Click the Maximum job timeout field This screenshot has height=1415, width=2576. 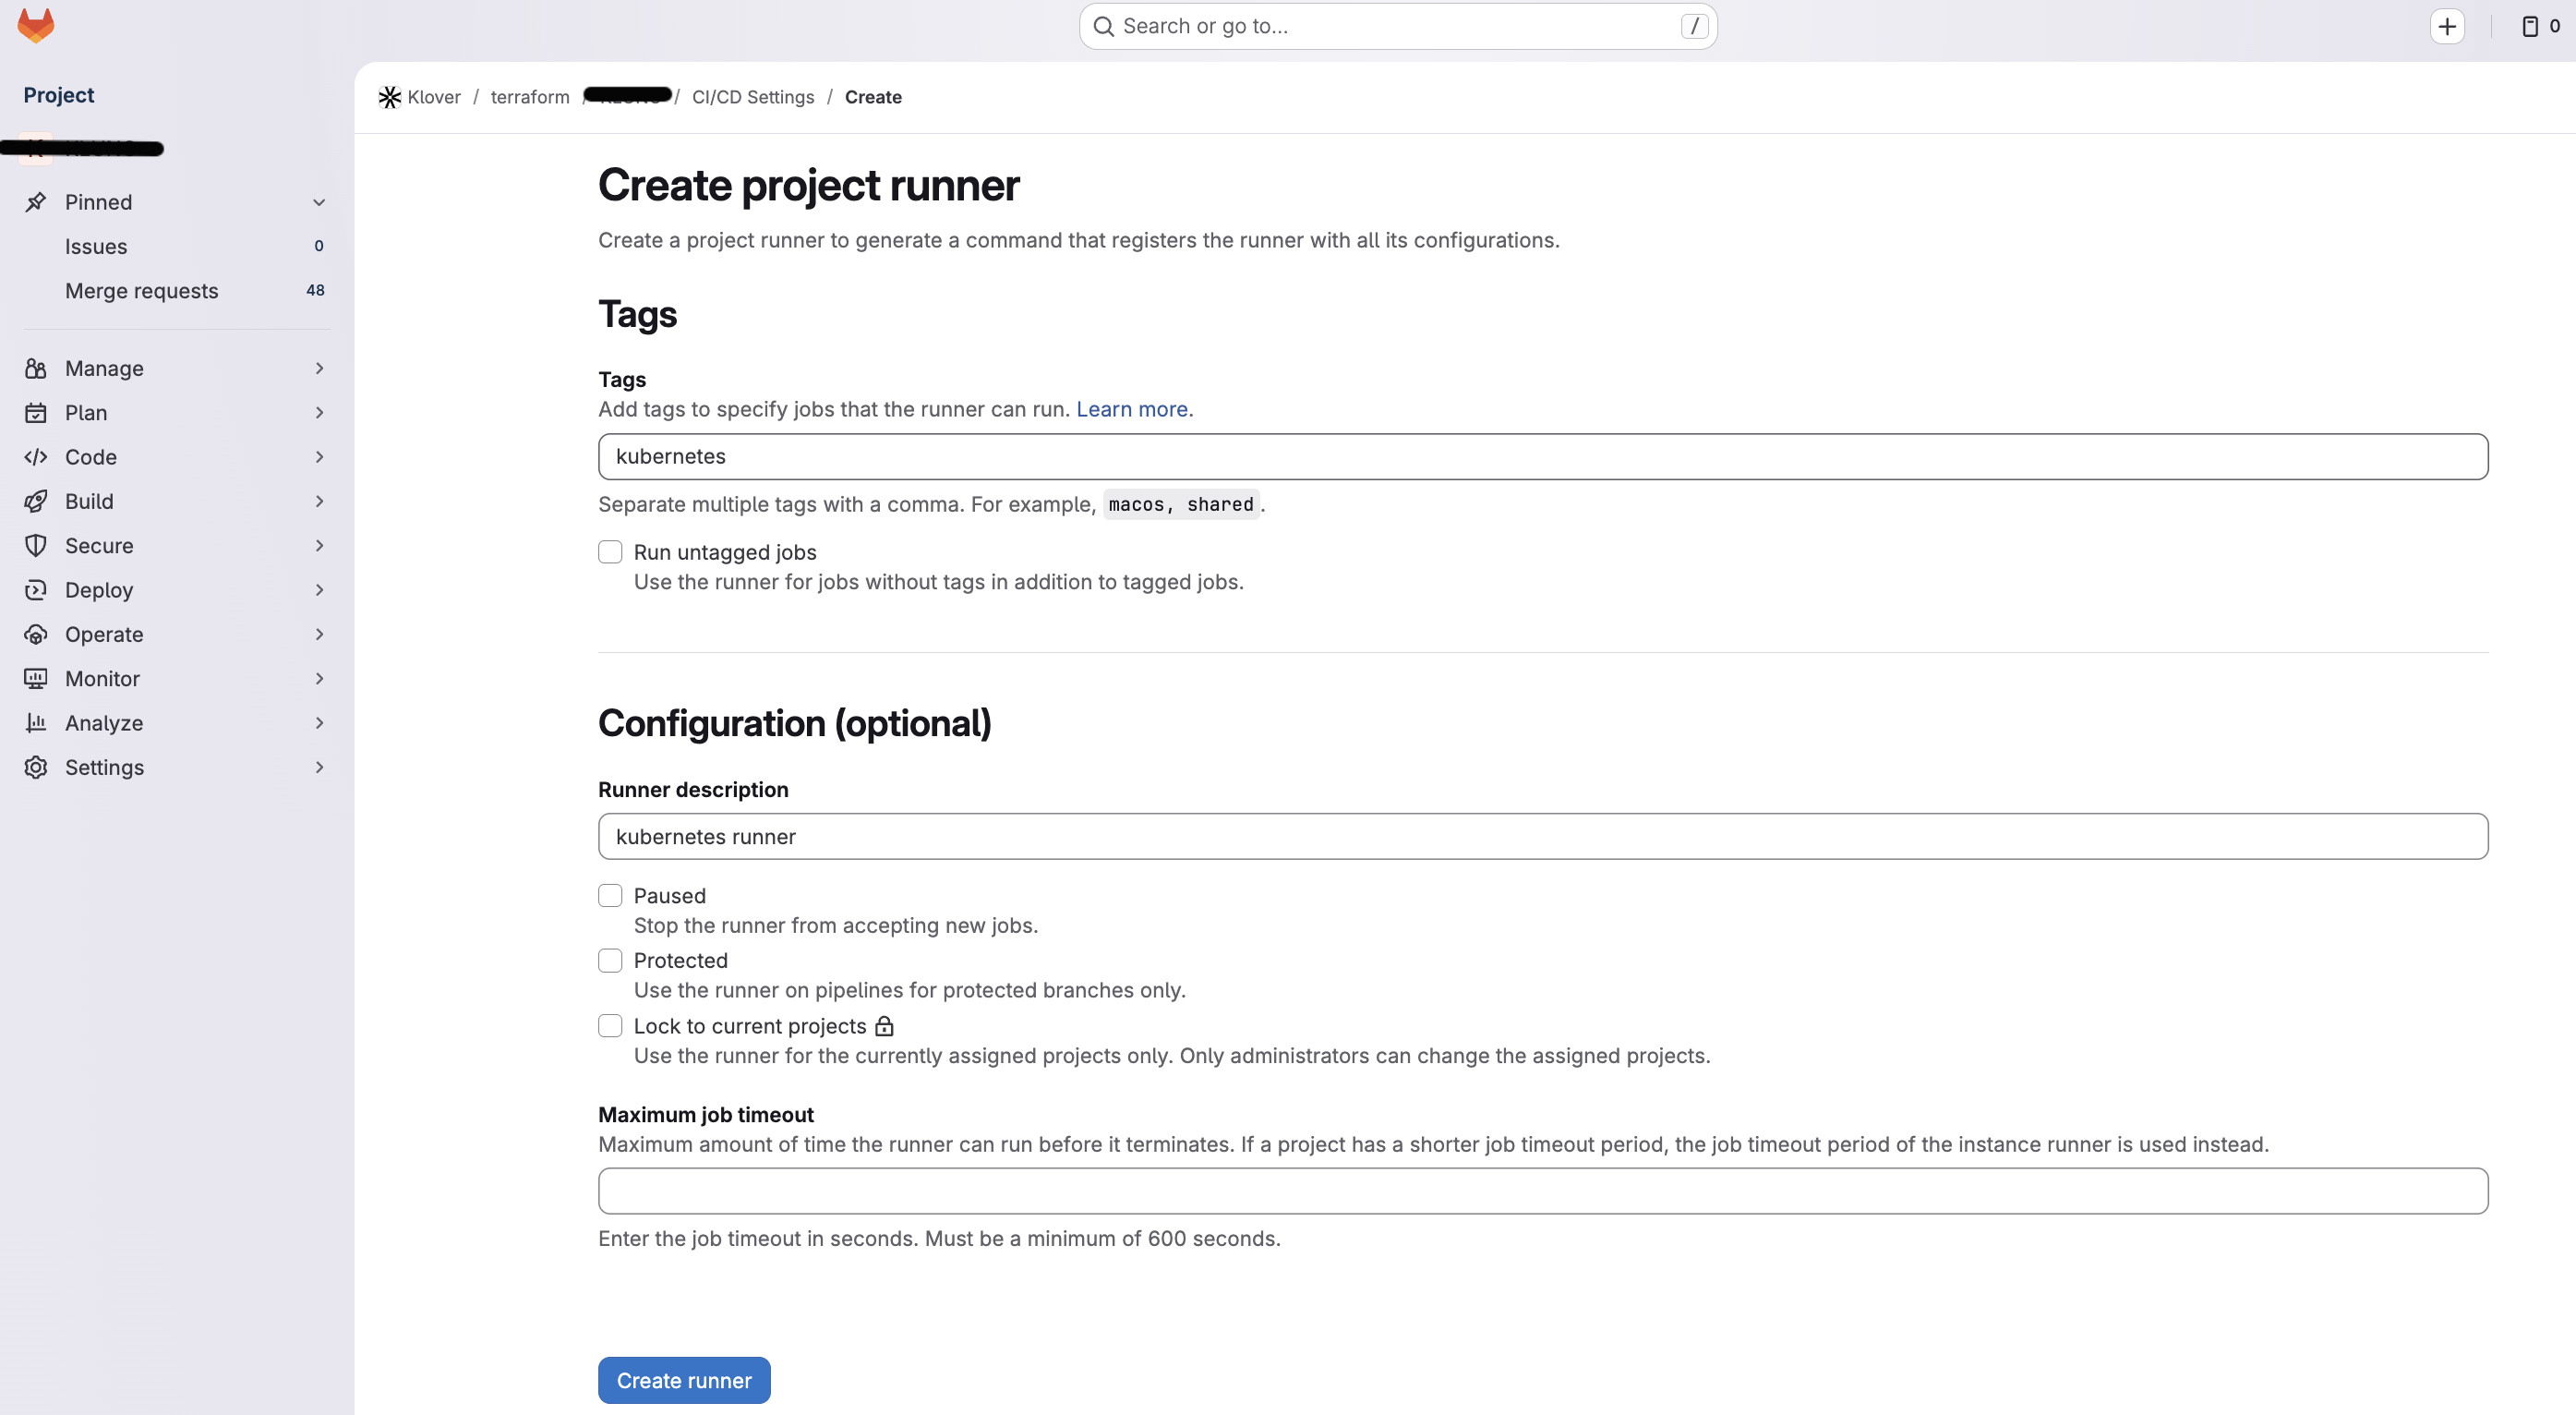pos(1542,1191)
